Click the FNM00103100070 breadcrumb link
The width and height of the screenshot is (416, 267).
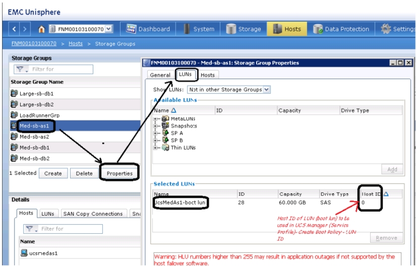34,44
